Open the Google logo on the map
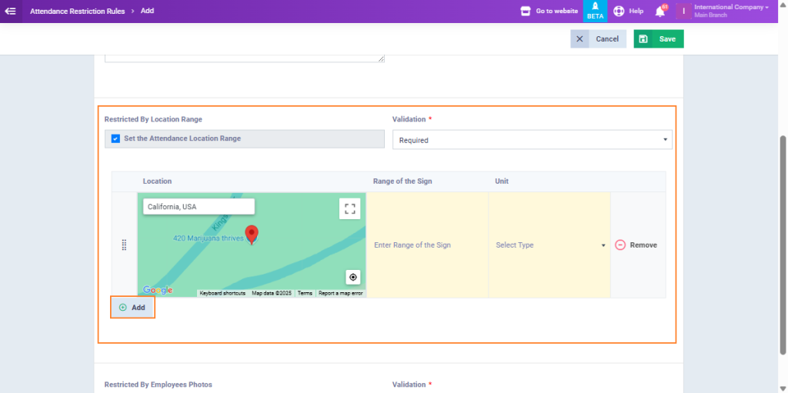Screen dimensions: 788x393 158,290
